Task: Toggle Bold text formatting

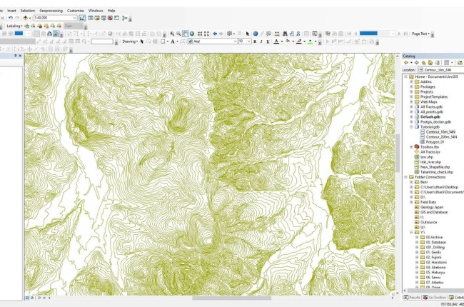Action: point(255,41)
